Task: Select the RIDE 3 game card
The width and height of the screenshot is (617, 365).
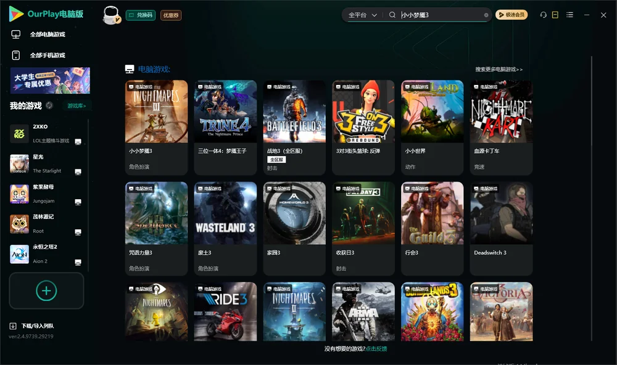Action: [x=225, y=311]
